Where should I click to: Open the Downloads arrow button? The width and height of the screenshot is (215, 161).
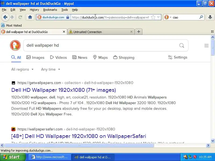point(210,17)
